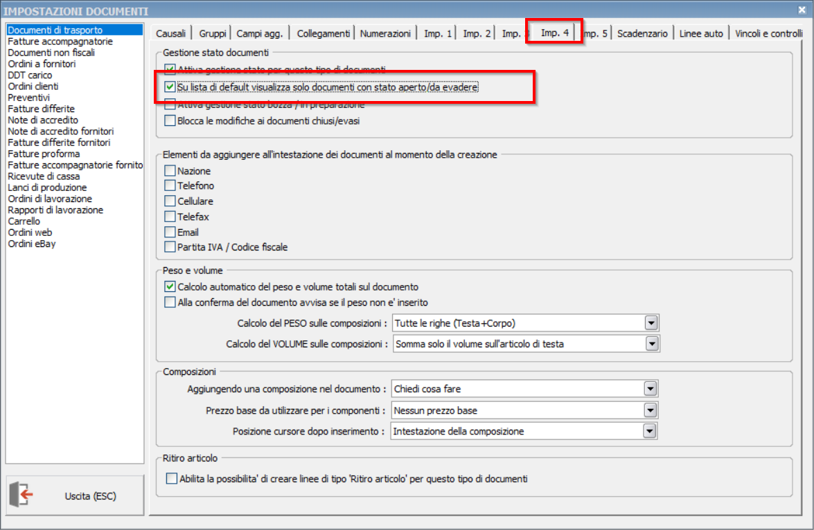The height and width of the screenshot is (530, 814).
Task: Check the Telefono checkbox
Action: (170, 185)
